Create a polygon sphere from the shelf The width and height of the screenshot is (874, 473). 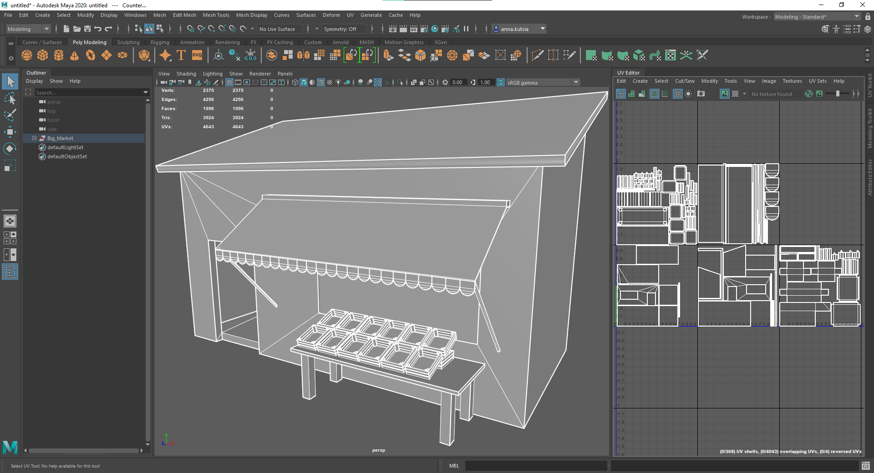tap(27, 55)
